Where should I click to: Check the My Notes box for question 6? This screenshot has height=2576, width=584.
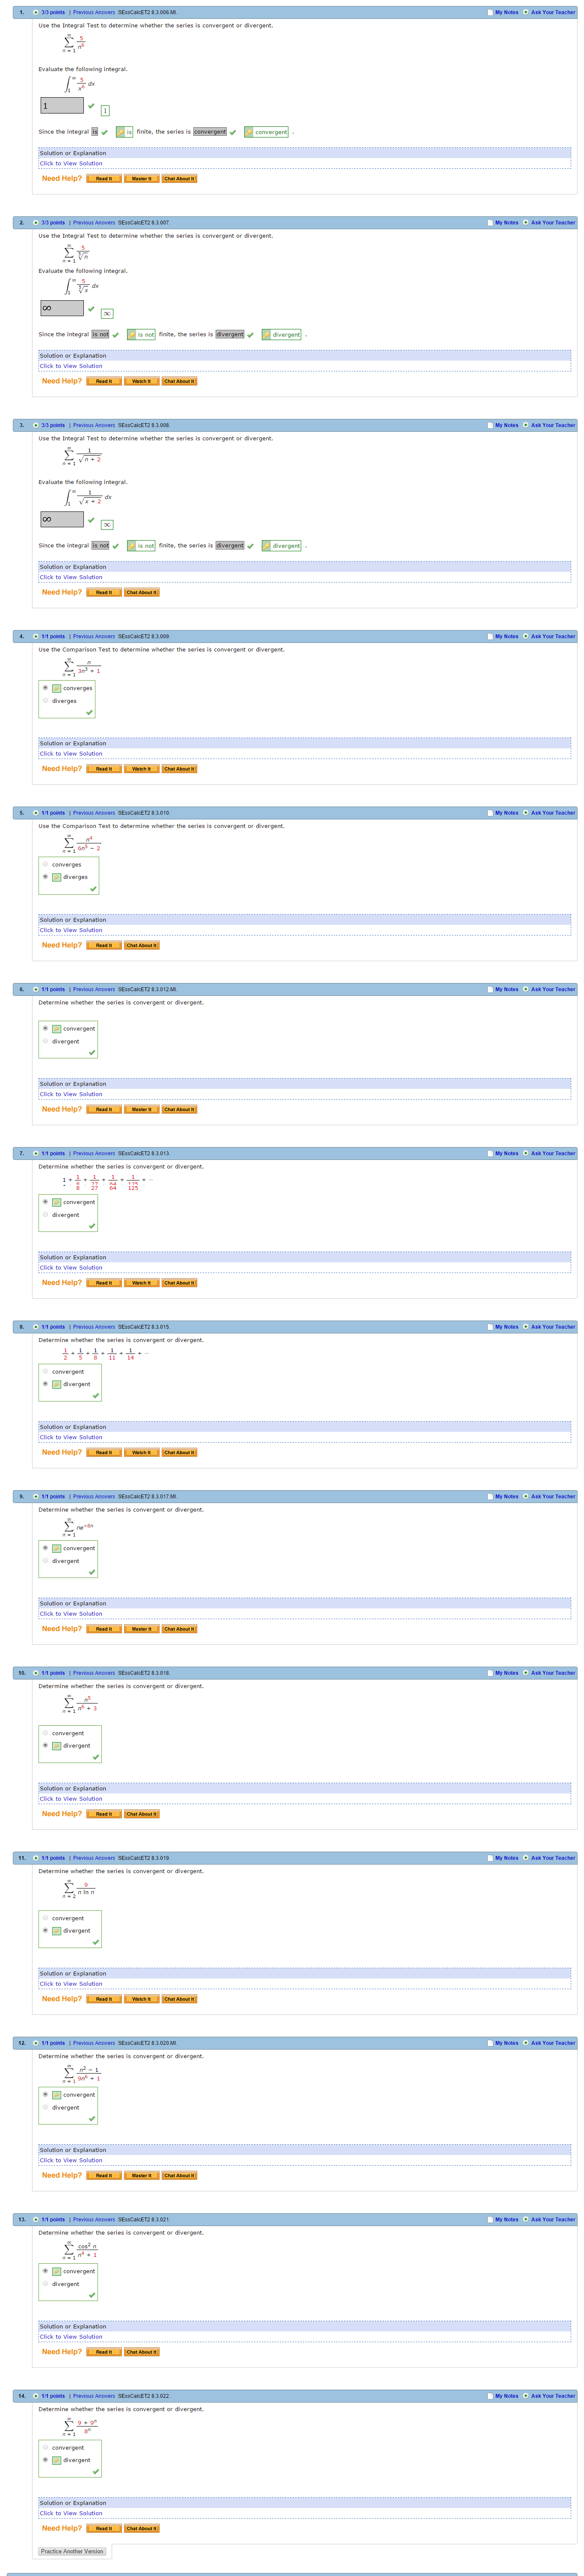click(x=490, y=989)
